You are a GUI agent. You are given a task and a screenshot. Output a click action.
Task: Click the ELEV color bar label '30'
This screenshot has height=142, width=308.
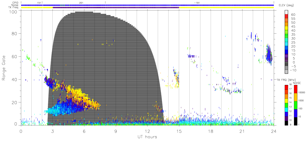point(293,39)
